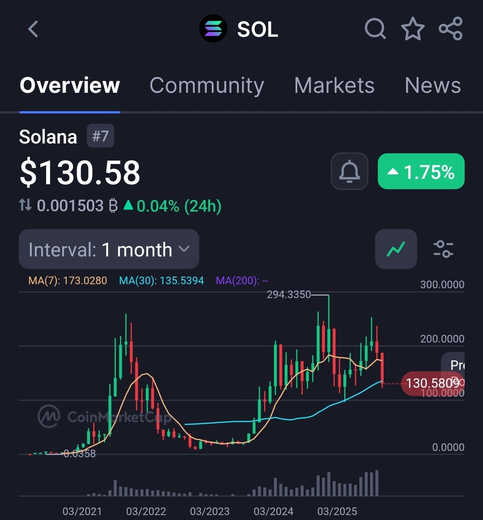Tap the Solana coin name text
This screenshot has width=483, height=520.
coord(48,137)
